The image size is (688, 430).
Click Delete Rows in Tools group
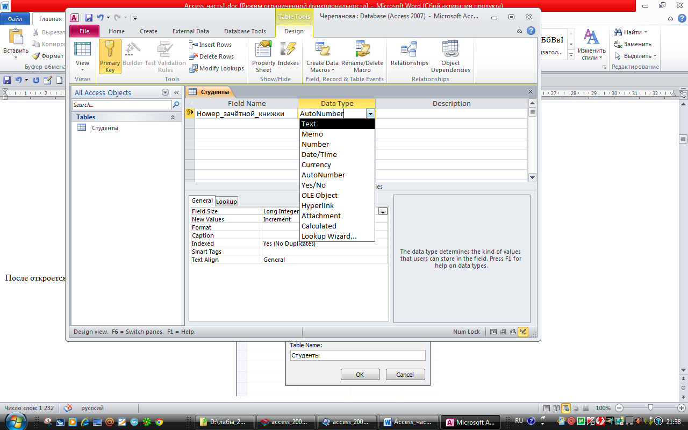[212, 56]
